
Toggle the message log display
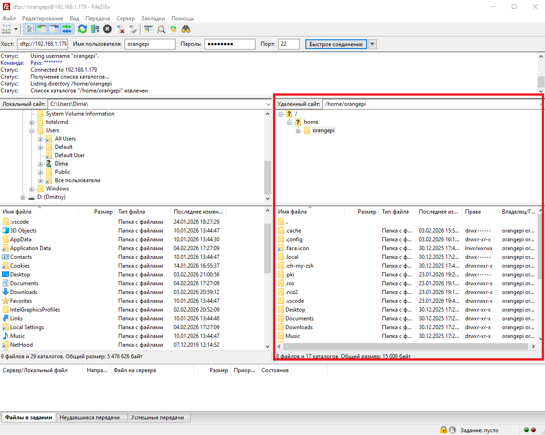(29, 29)
